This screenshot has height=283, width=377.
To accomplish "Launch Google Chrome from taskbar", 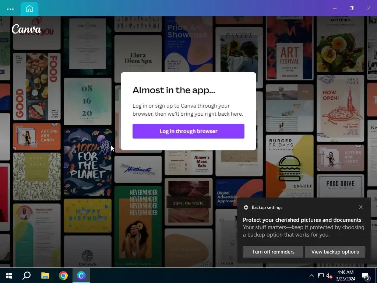I will (x=63, y=276).
